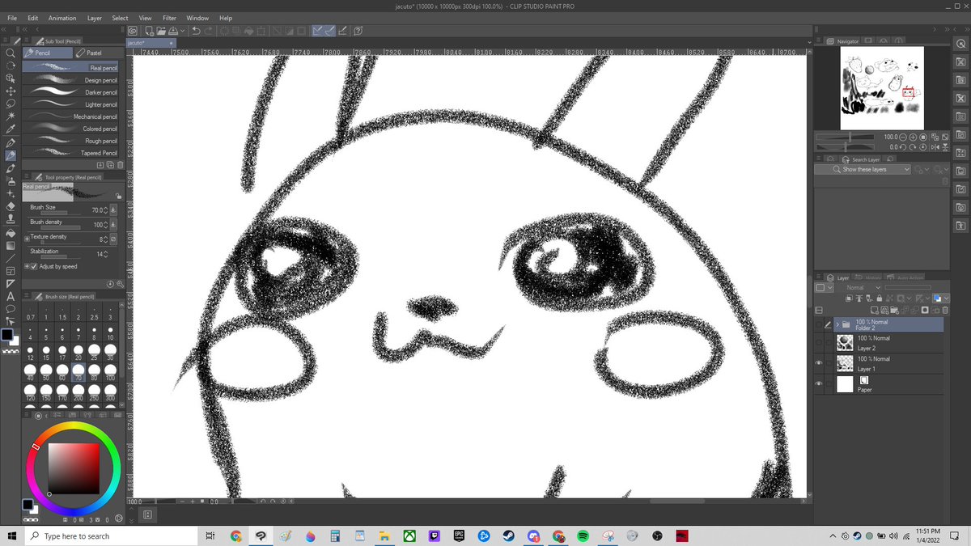The height and width of the screenshot is (546, 971).
Task: Select the Auto select magic wand tool
Action: point(11,116)
